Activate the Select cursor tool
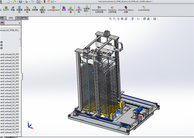 (38, 1)
